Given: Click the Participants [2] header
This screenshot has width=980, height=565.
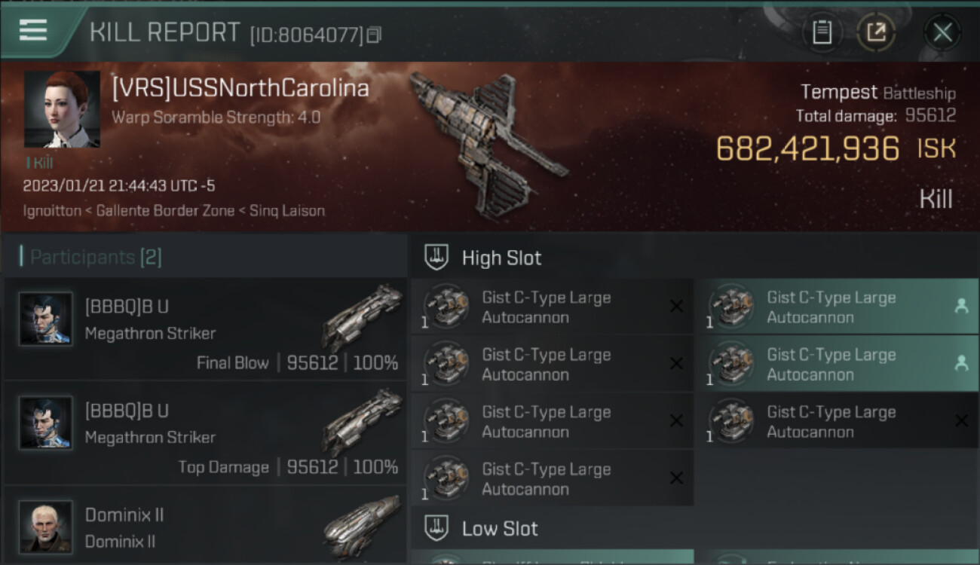Looking at the screenshot, I should [x=96, y=257].
